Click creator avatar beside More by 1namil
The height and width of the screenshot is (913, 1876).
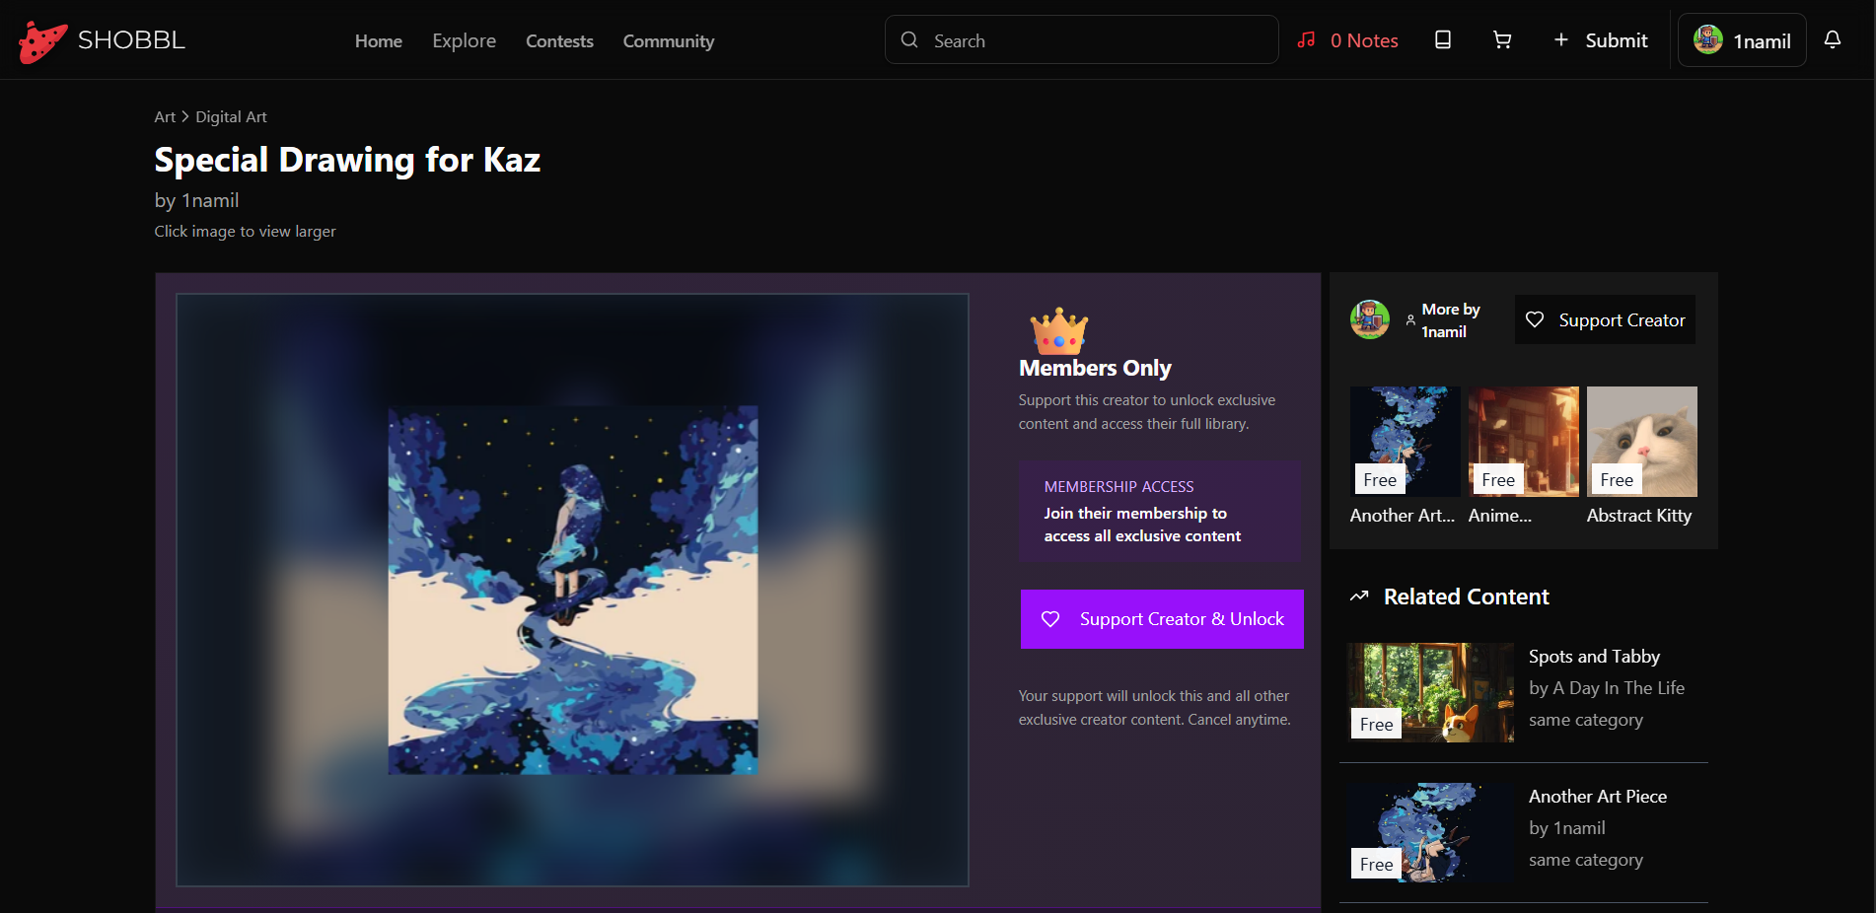[1369, 319]
